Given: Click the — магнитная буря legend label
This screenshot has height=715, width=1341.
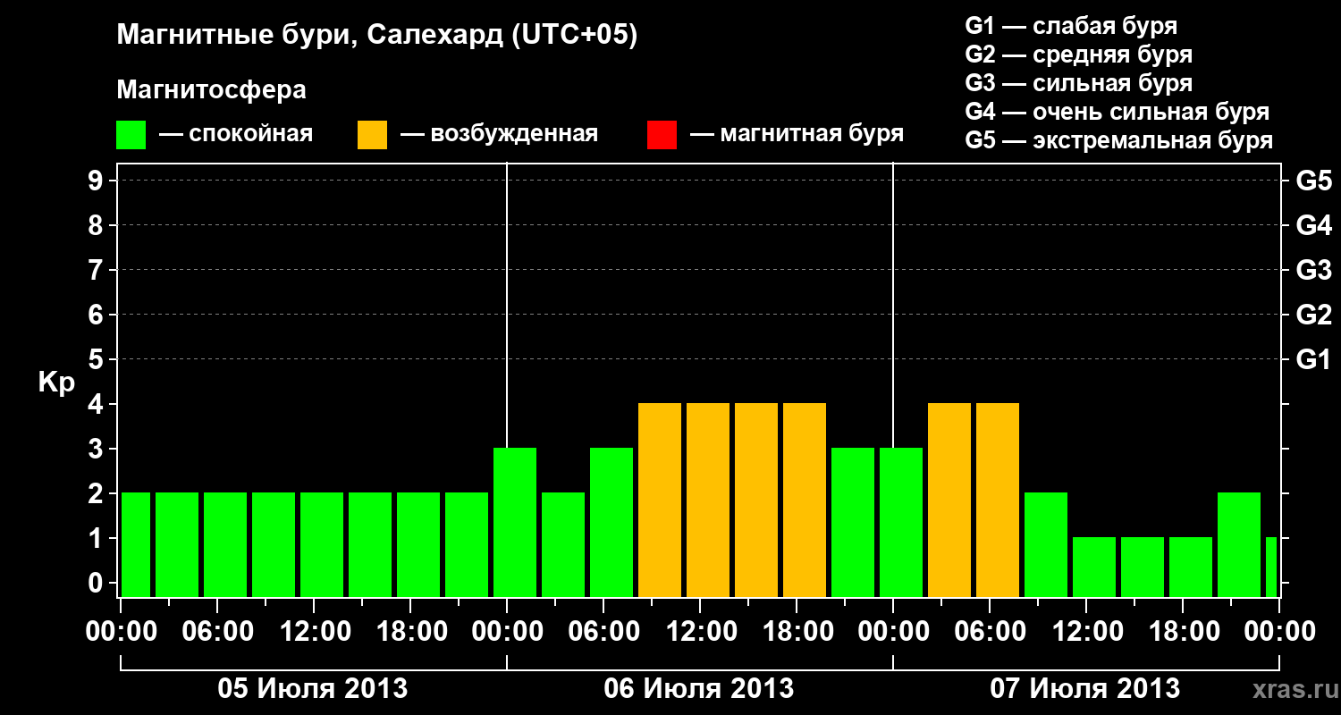Looking at the screenshot, I should (797, 134).
